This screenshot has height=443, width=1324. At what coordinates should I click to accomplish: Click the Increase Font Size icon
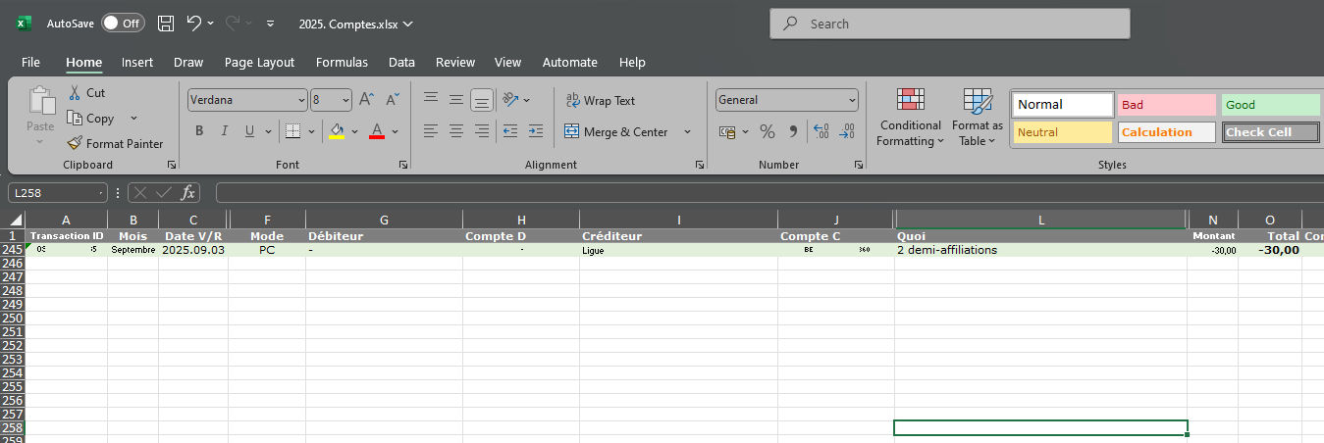366,100
